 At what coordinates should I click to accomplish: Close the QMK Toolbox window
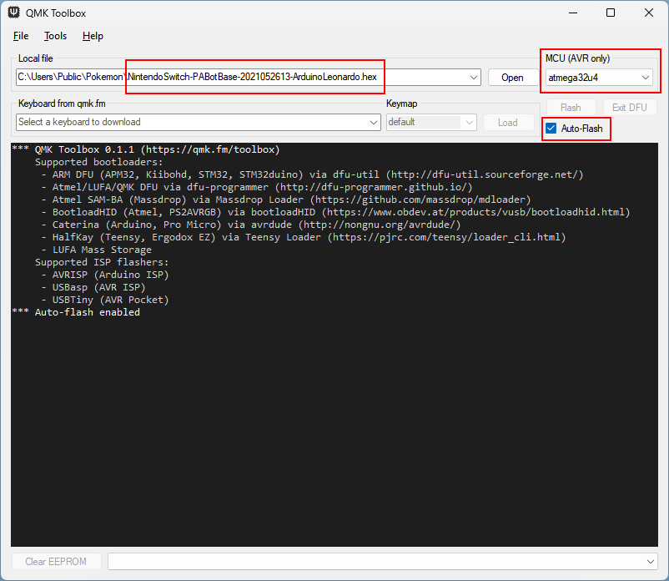pos(649,13)
